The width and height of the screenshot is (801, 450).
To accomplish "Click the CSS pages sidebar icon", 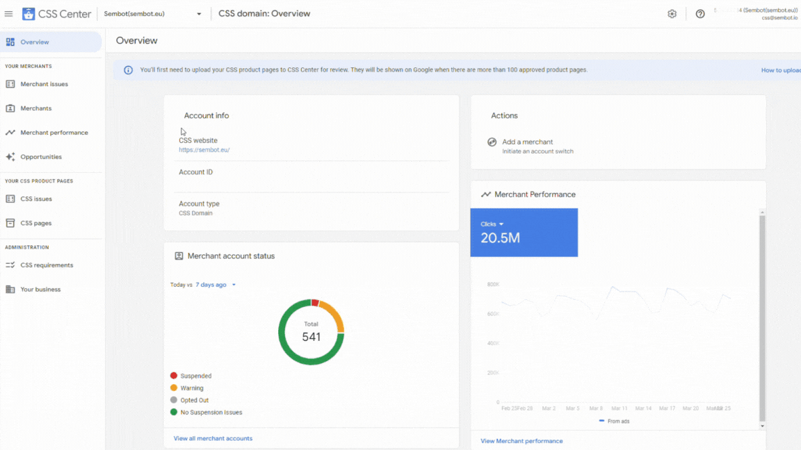I will (x=10, y=223).
